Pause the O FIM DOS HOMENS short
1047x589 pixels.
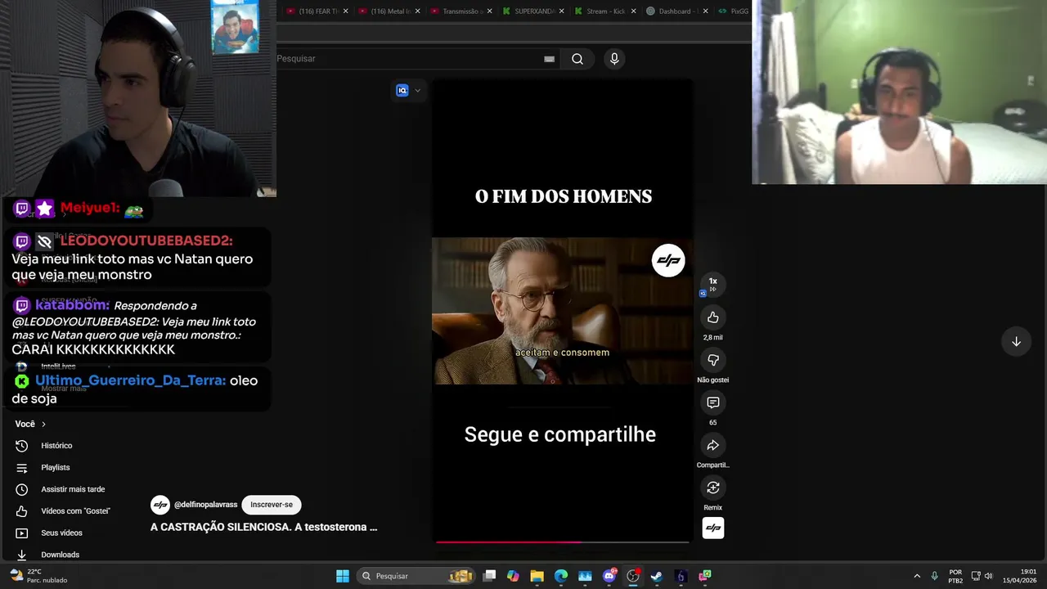(x=562, y=311)
